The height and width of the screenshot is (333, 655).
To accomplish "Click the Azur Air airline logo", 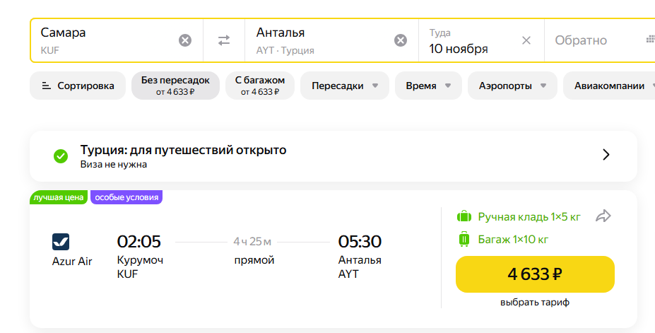I will [x=61, y=242].
